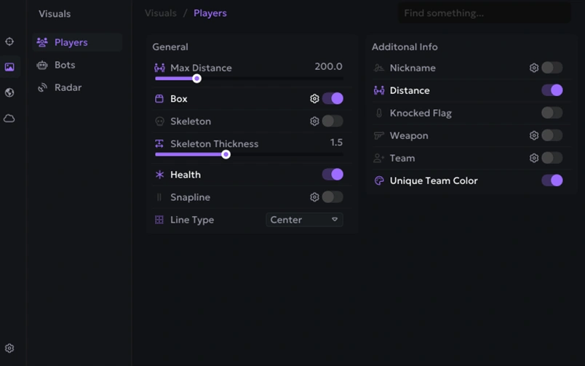585x366 pixels.
Task: Click the Players breadcrumb link
Action: (x=210, y=13)
